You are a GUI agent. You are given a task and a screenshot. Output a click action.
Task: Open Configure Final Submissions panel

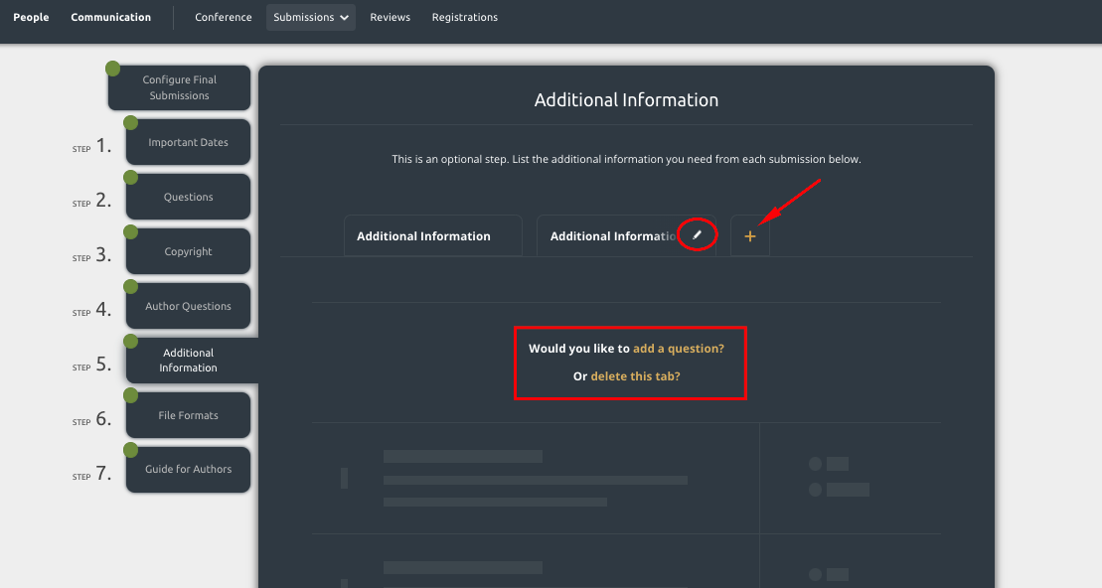point(179,87)
